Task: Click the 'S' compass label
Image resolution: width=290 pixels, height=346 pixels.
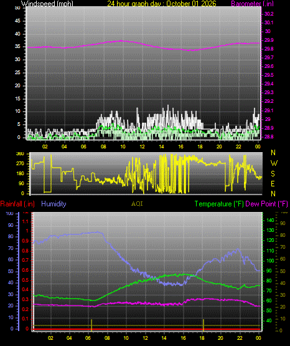Action: [273, 174]
